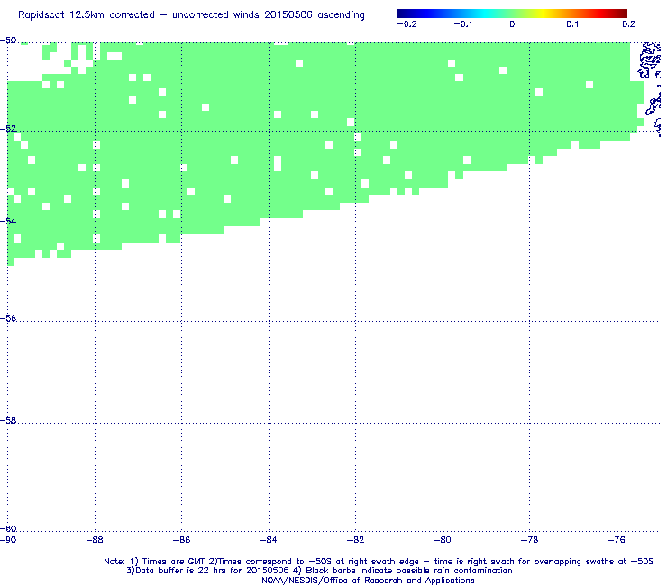This screenshot has height=586, width=667.
Task: Click the -0.2 color bar label
Action: click(x=407, y=24)
